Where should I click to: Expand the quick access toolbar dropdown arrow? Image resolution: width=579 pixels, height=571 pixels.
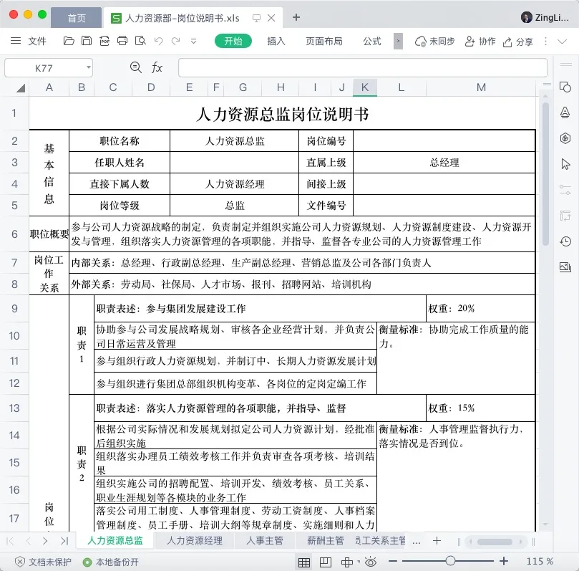[x=193, y=41]
